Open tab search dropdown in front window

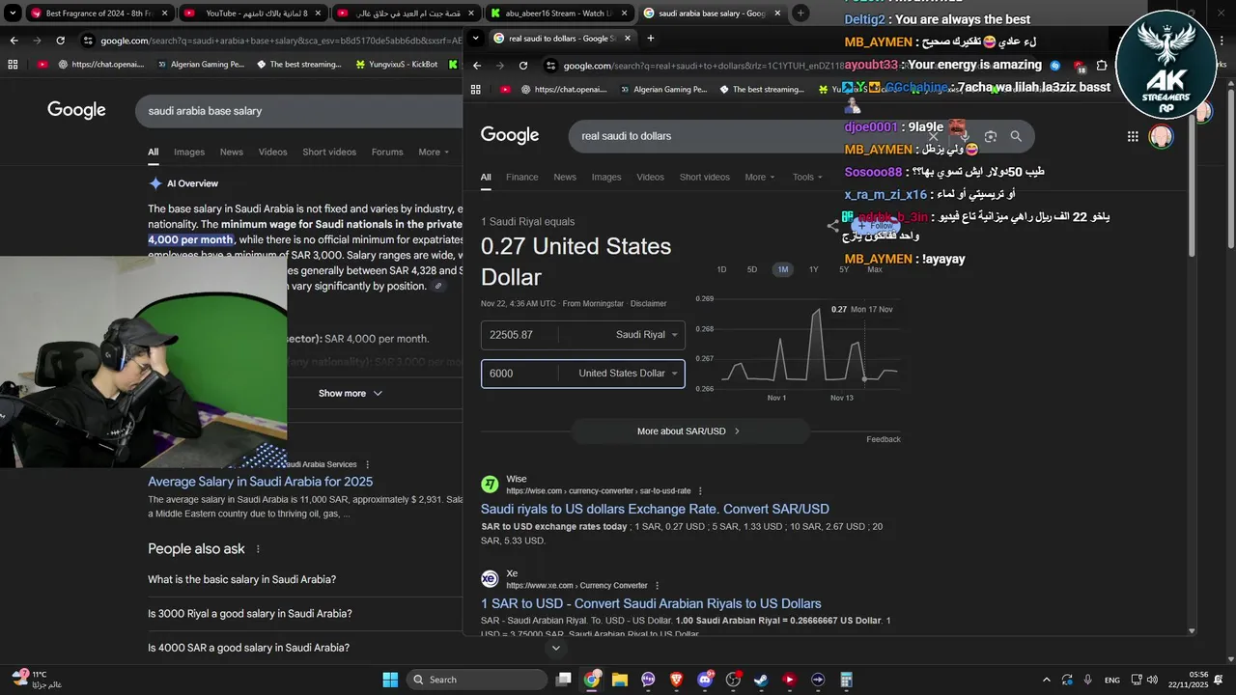pos(475,39)
